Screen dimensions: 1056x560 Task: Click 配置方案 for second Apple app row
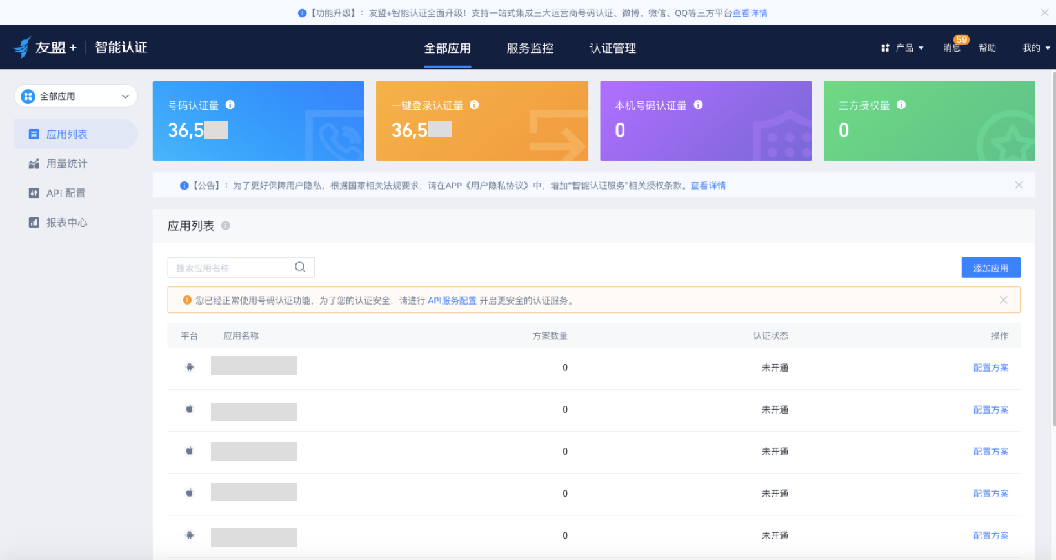coord(991,452)
